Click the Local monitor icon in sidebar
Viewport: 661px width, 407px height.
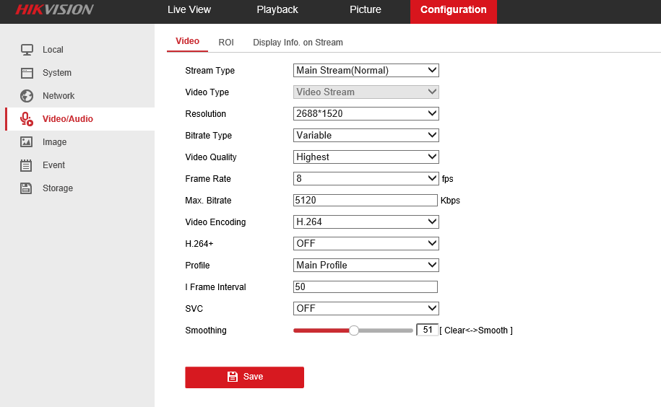click(27, 50)
